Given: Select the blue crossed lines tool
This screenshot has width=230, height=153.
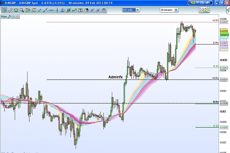Looking at the screenshot, I should (x=98, y=10).
